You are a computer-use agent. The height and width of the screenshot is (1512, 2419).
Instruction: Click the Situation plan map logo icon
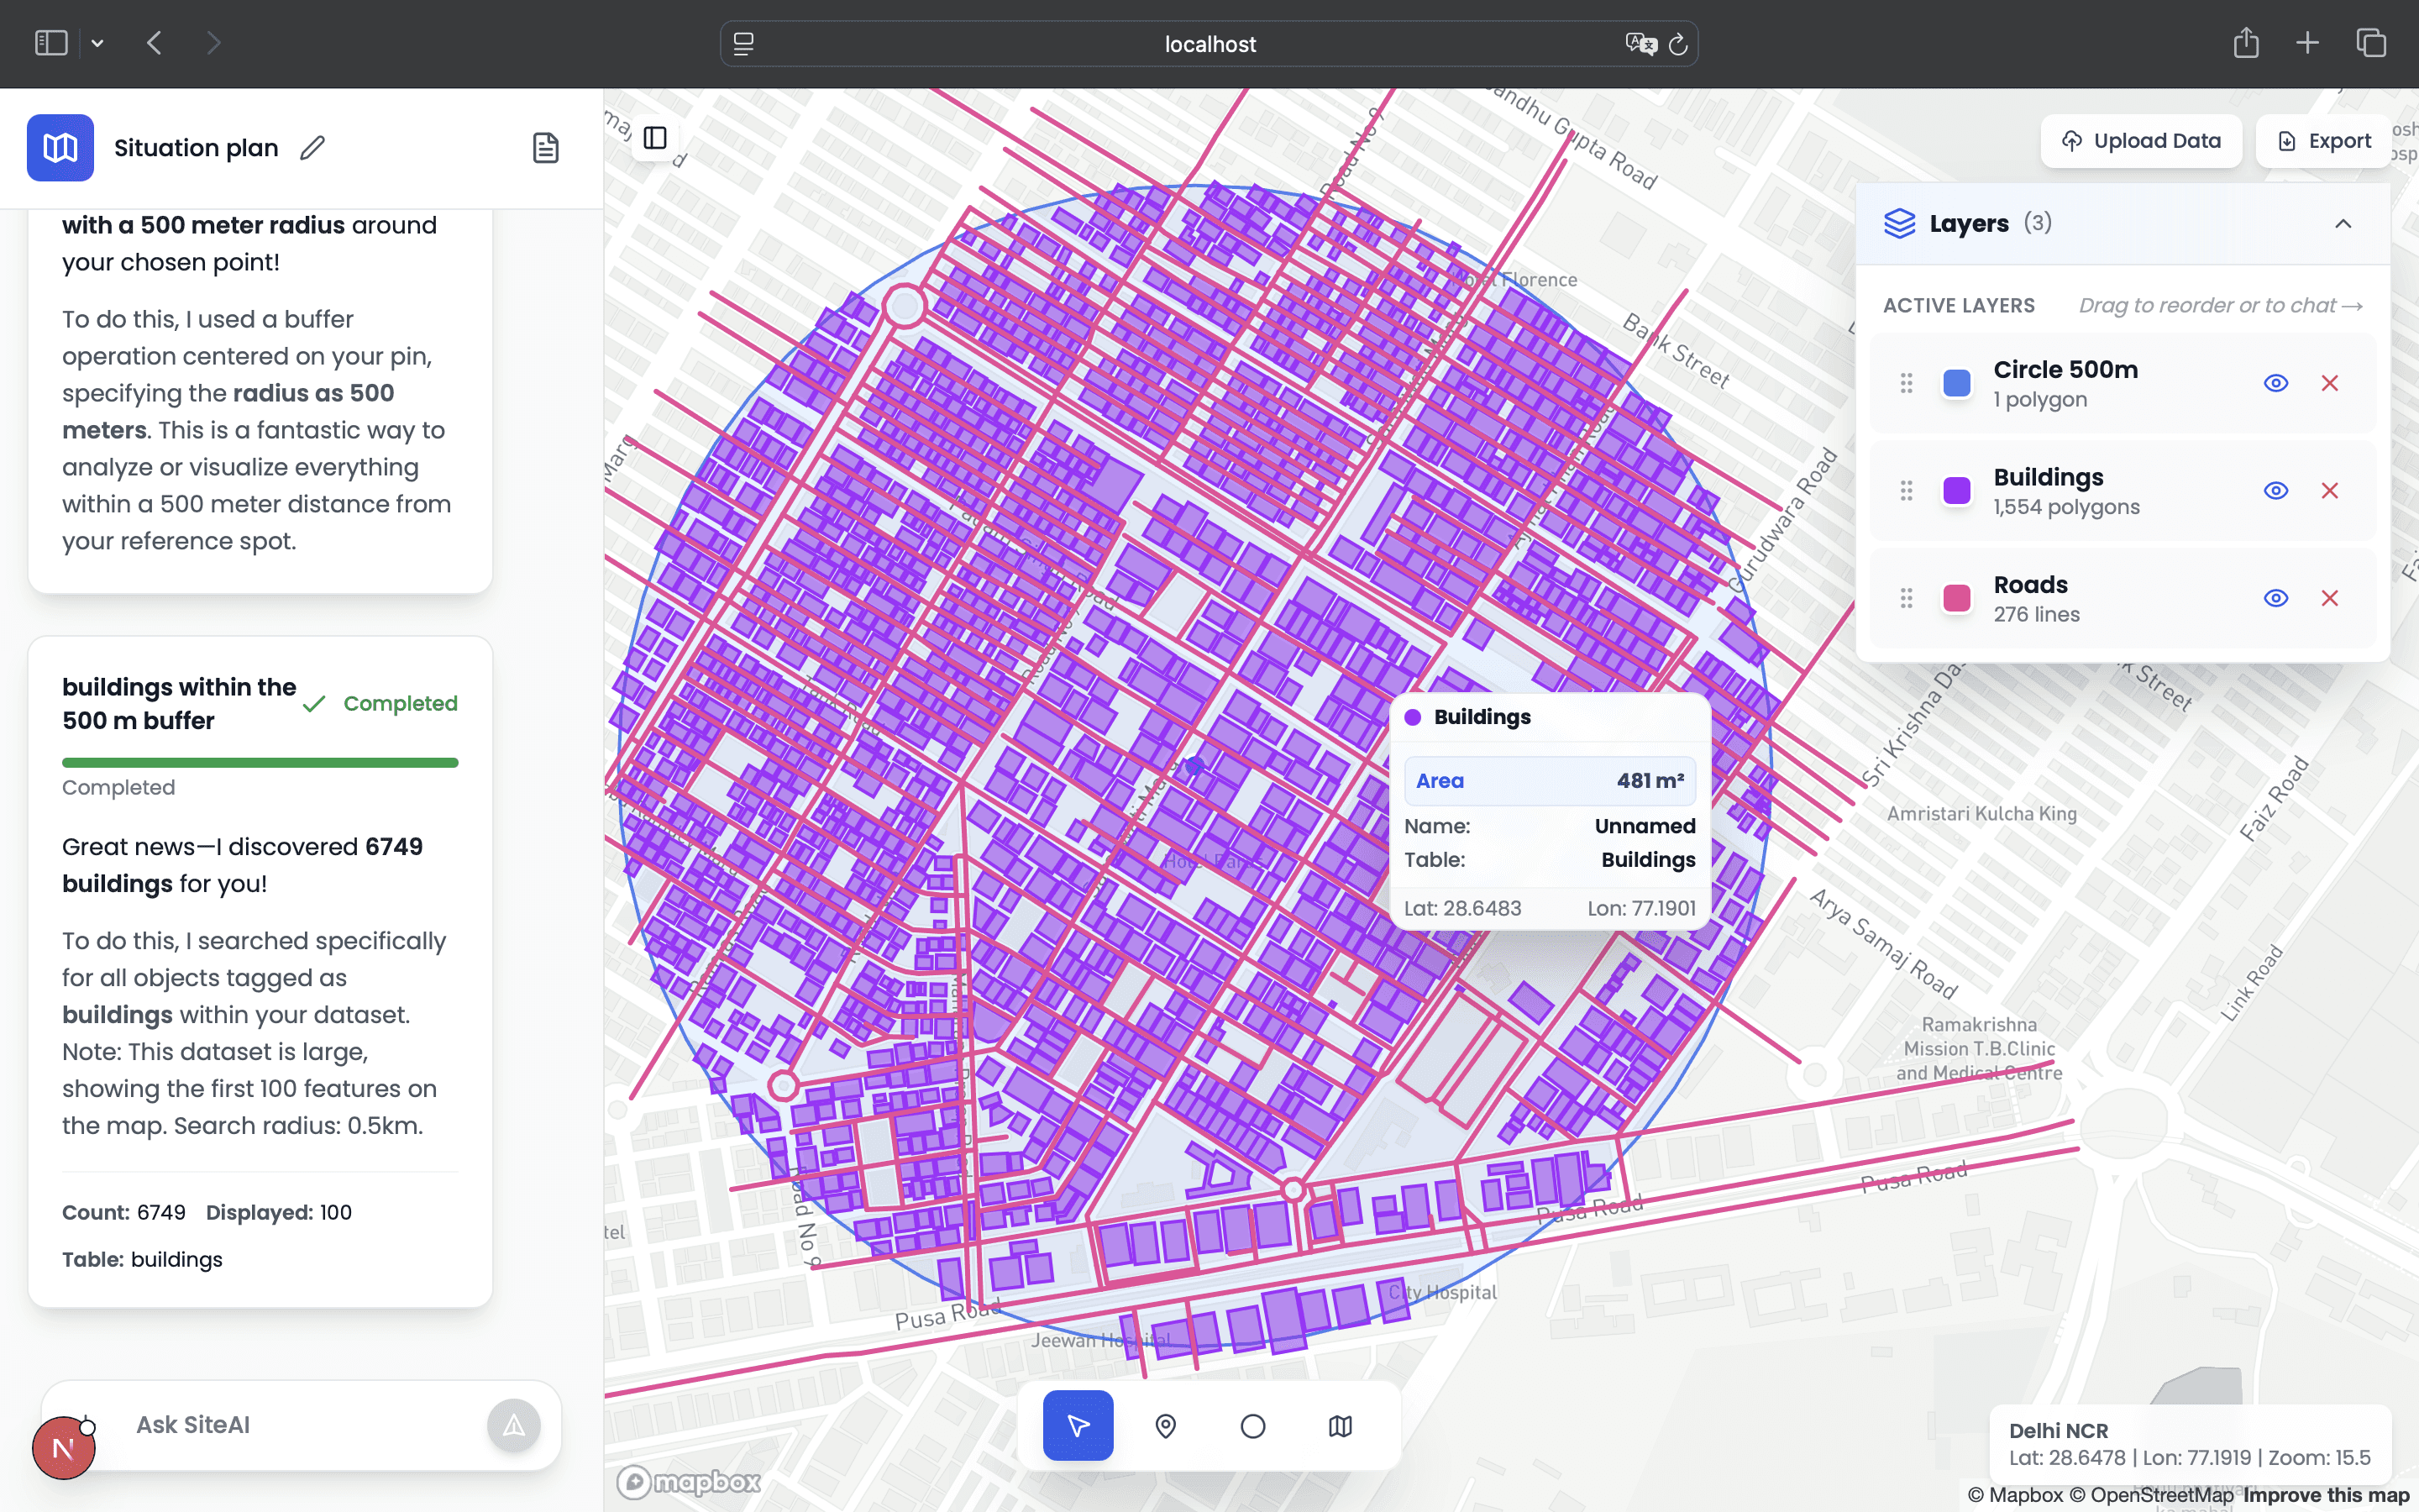pos(60,148)
